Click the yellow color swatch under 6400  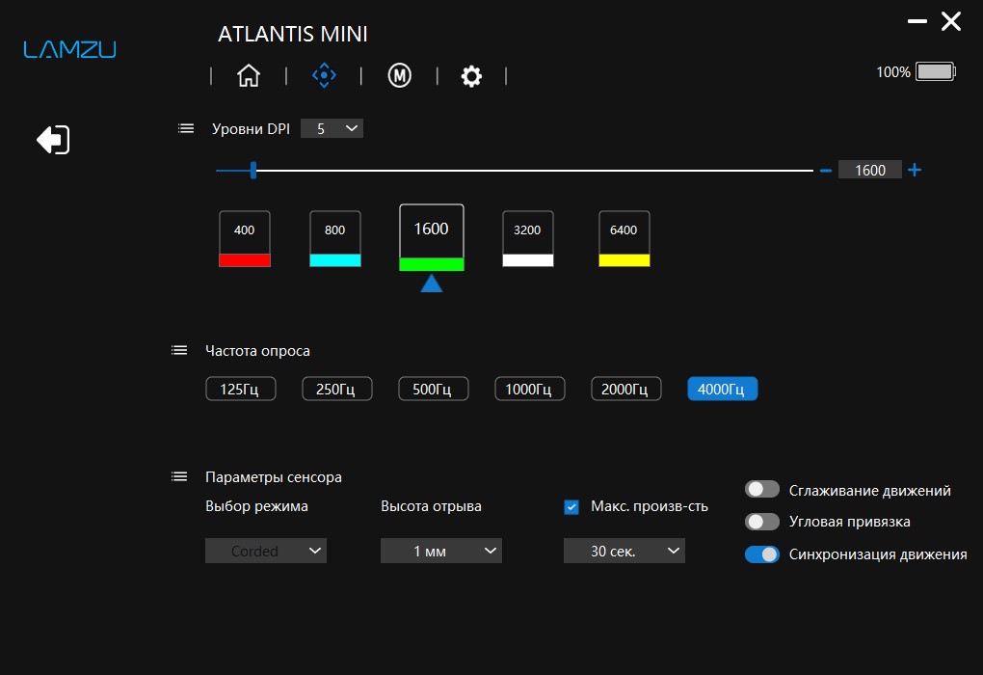click(x=624, y=260)
